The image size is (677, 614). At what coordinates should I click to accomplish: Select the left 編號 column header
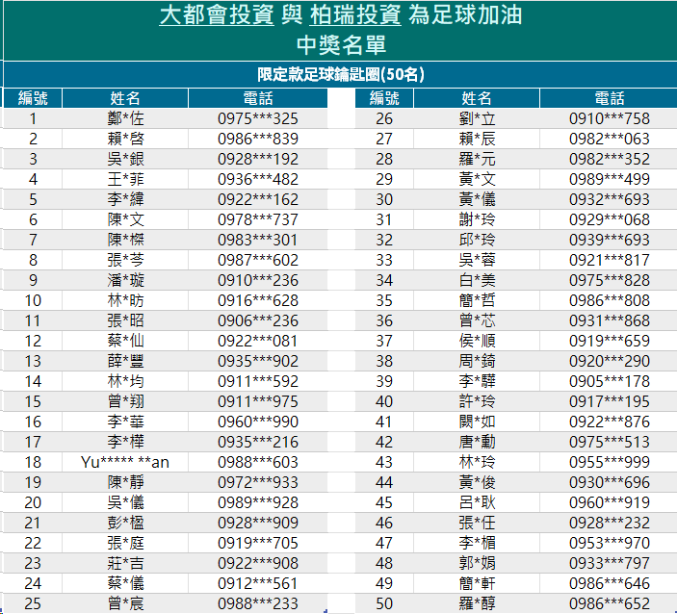(33, 98)
